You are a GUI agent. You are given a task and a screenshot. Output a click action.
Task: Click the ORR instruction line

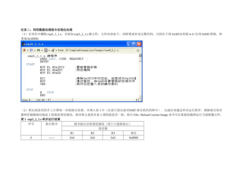[x=43, y=84]
